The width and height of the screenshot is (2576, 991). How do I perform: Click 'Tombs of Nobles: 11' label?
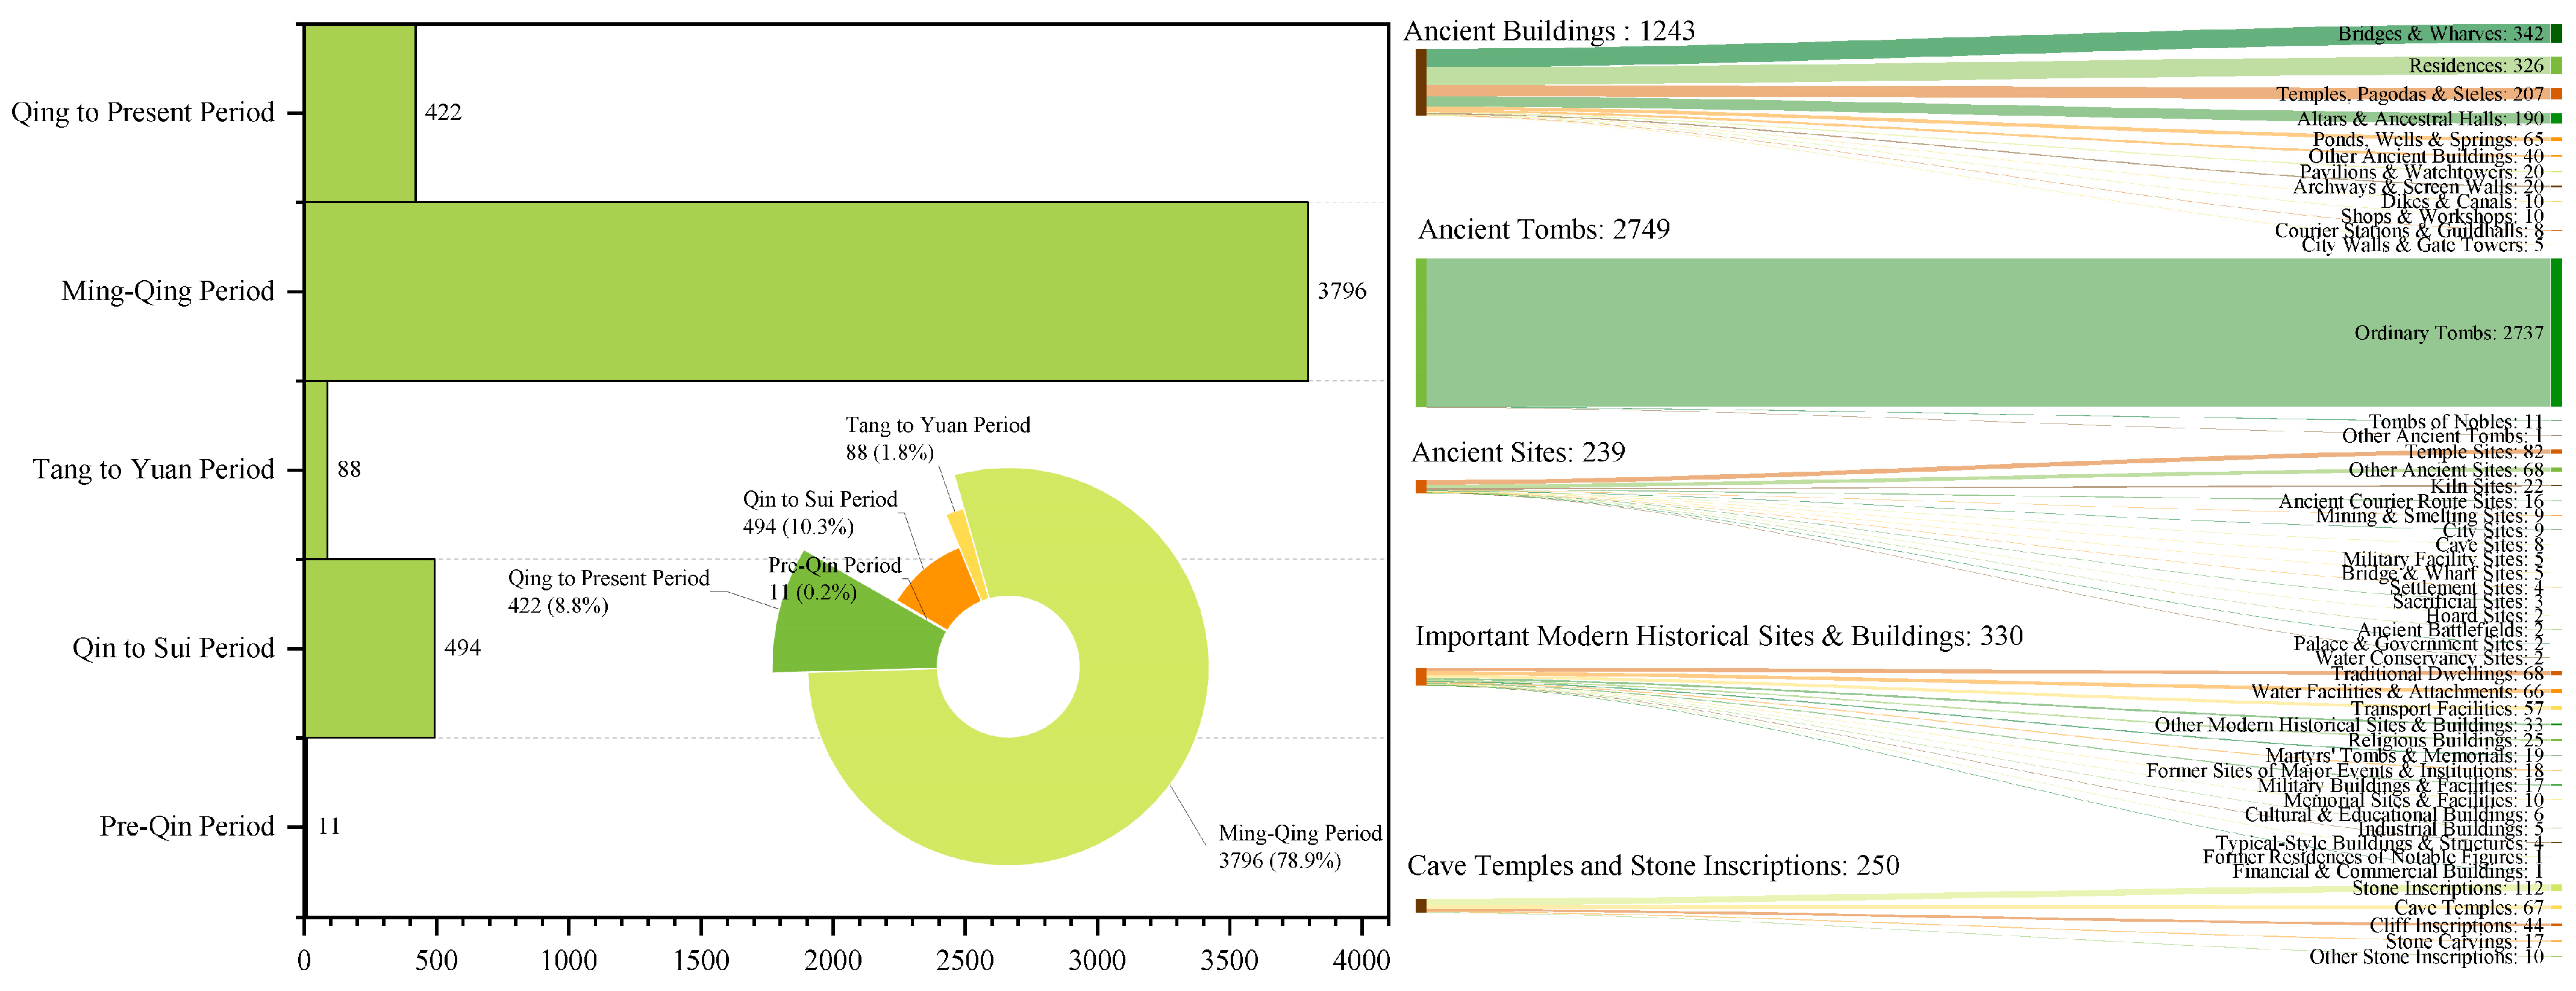coord(2455,422)
